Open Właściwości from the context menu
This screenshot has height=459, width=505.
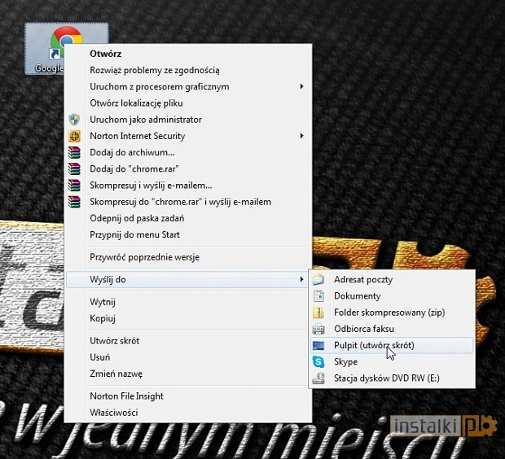tap(114, 413)
